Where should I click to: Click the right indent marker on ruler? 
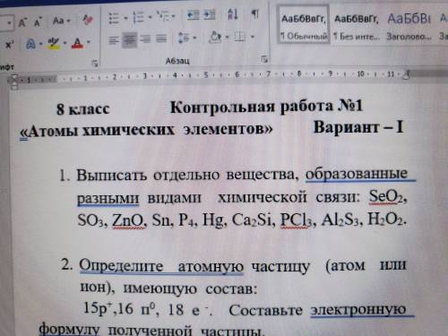pyautogui.click(x=406, y=74)
